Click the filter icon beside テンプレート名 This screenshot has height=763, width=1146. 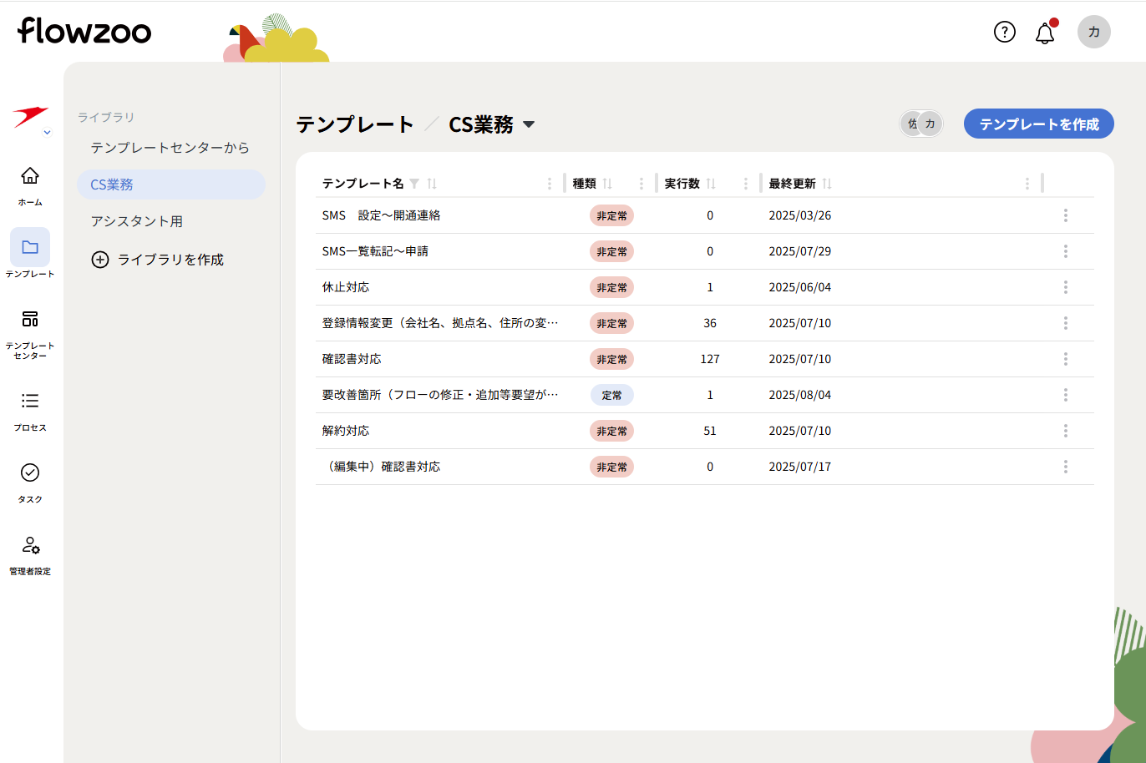point(414,184)
